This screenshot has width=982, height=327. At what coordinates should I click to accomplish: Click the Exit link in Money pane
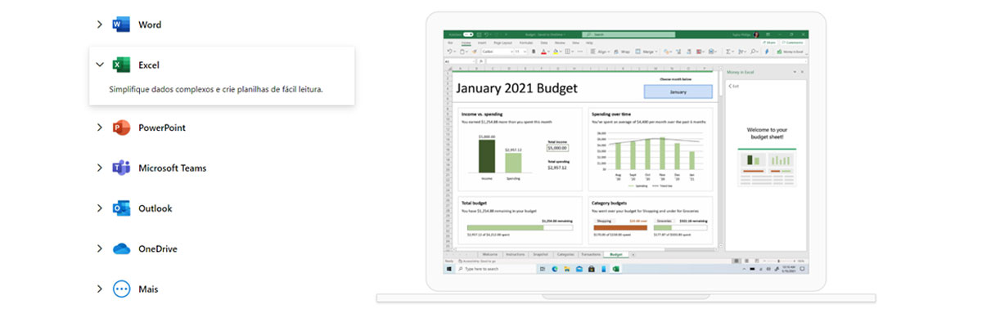(734, 87)
